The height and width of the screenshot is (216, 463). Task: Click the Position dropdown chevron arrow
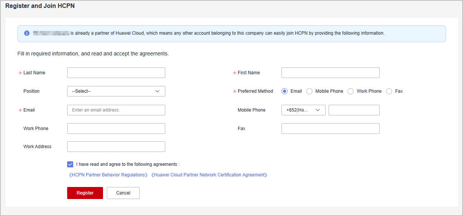pos(157,91)
